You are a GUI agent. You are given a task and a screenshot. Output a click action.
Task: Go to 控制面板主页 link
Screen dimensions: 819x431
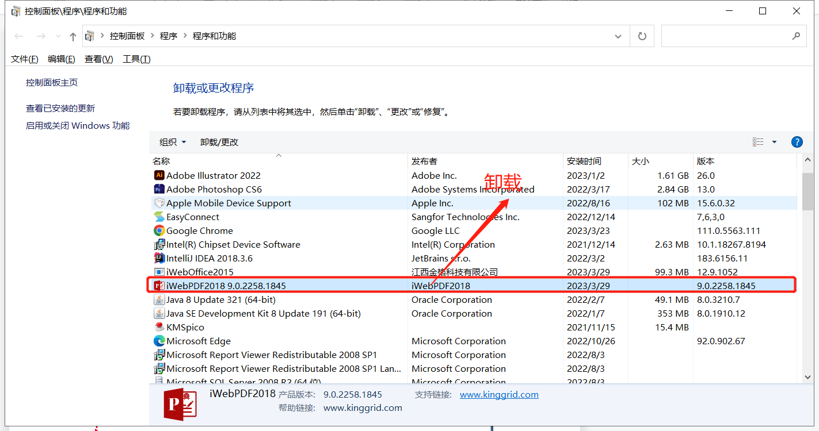pyautogui.click(x=52, y=83)
